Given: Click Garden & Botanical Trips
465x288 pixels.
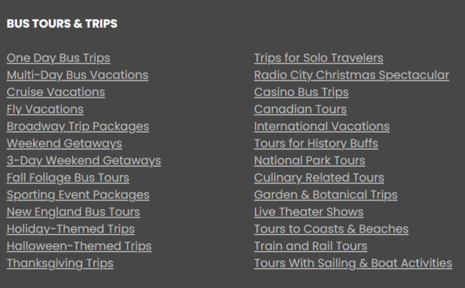Looking at the screenshot, I should click(x=325, y=195).
